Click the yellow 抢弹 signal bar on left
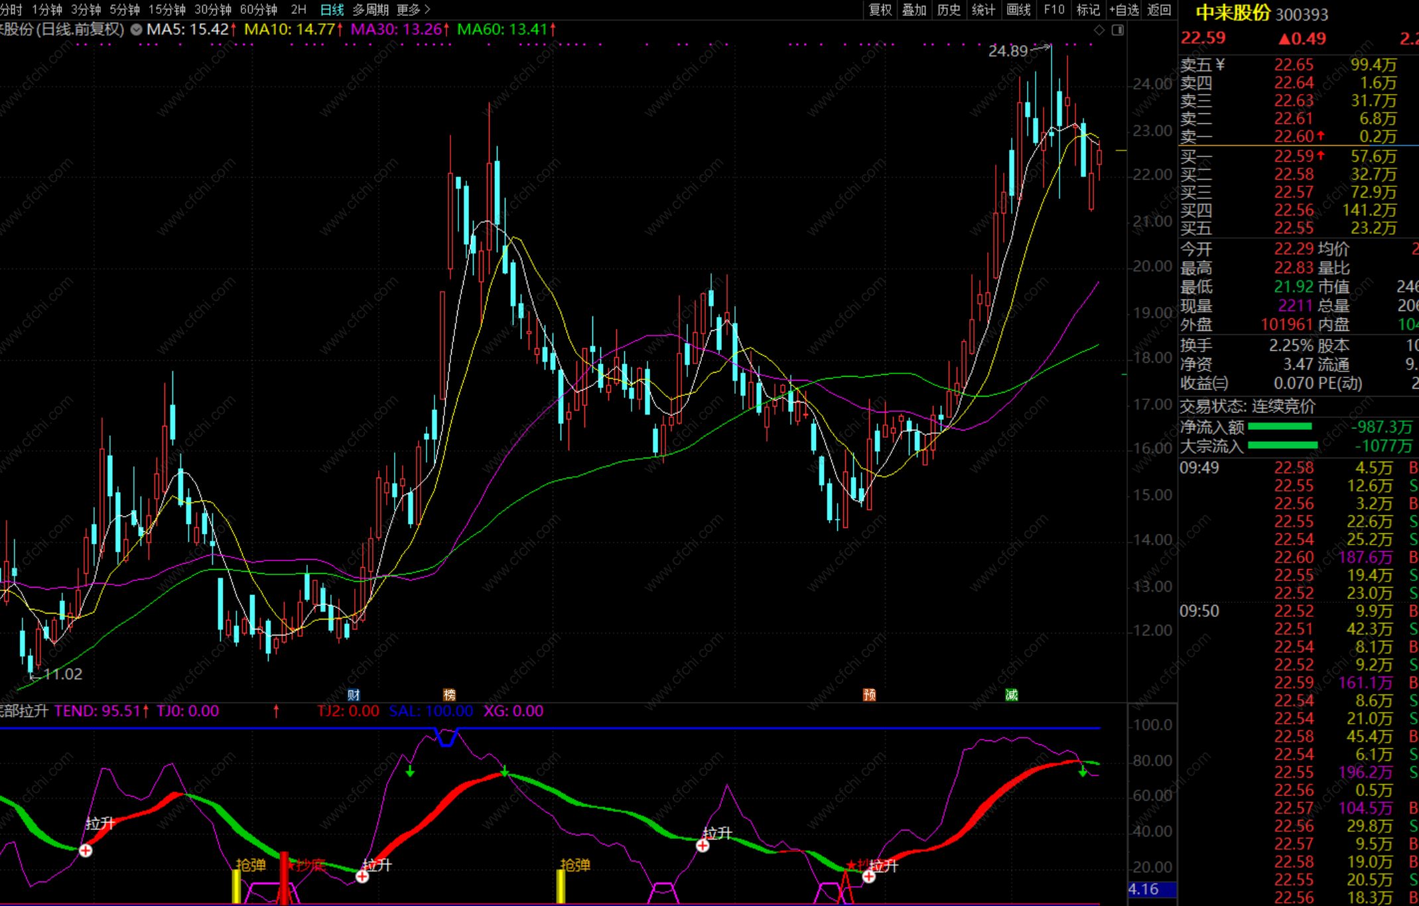This screenshot has width=1419, height=906. tap(236, 886)
